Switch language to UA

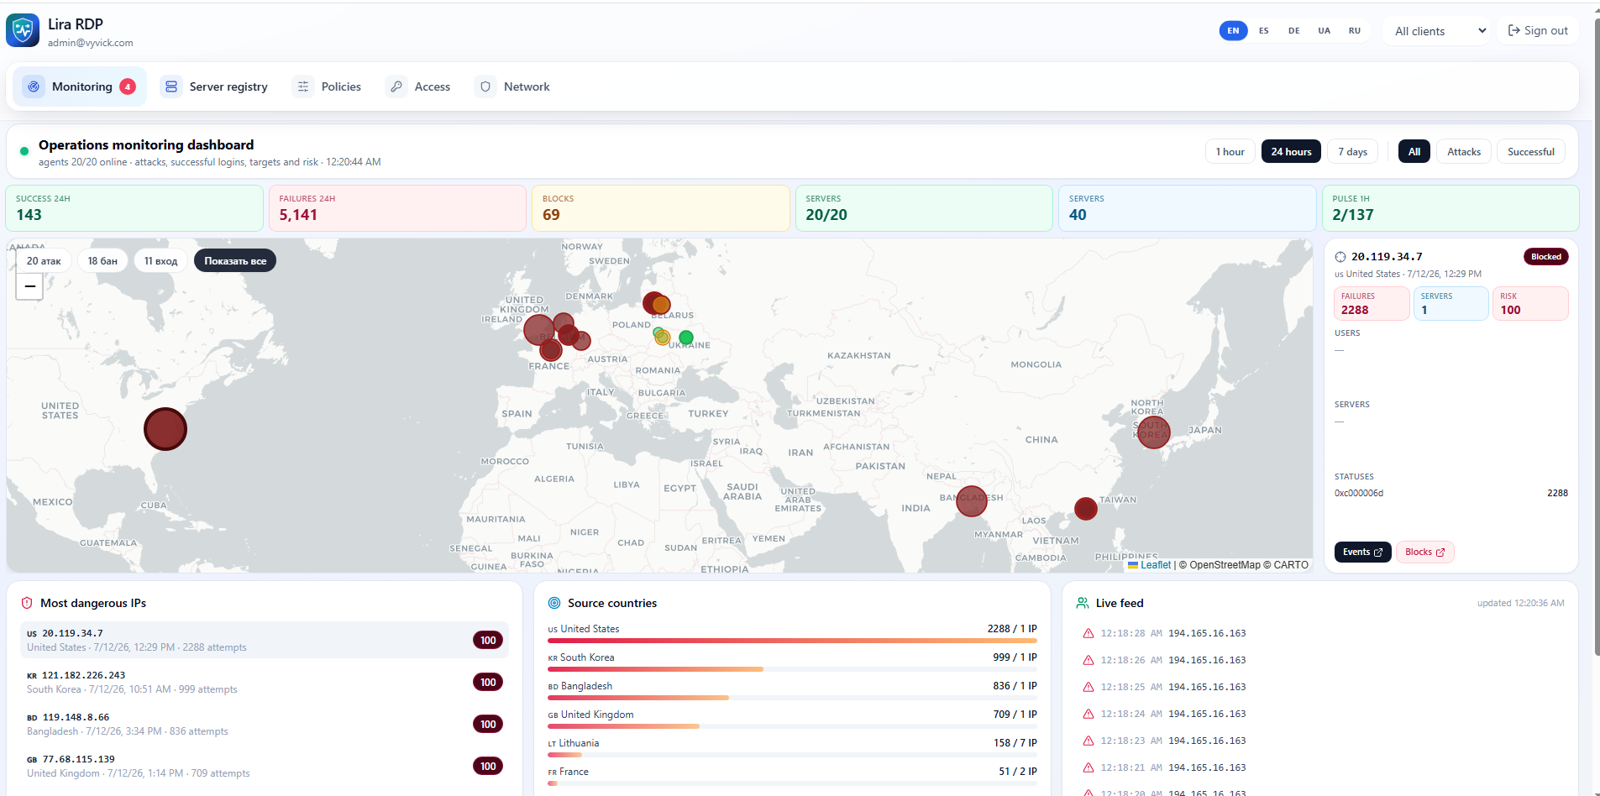(x=1324, y=30)
